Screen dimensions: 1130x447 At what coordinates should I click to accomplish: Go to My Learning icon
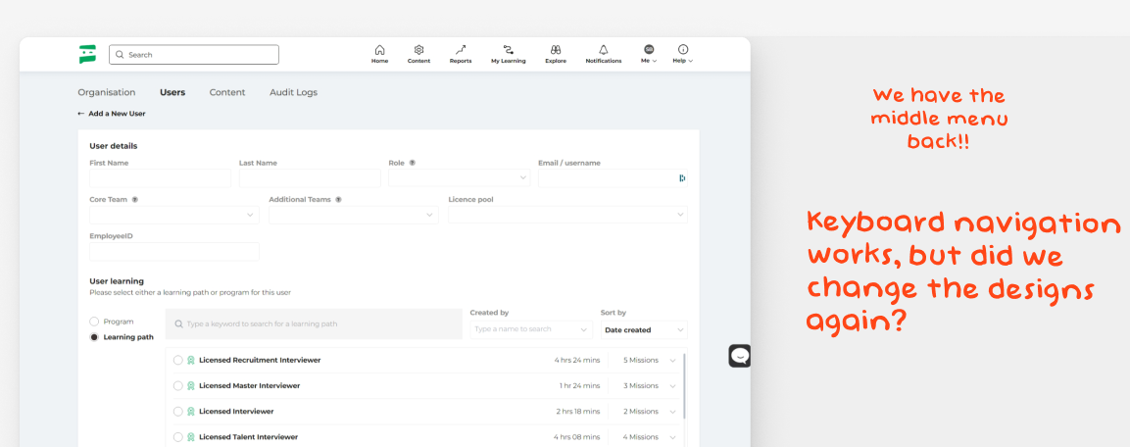point(508,50)
